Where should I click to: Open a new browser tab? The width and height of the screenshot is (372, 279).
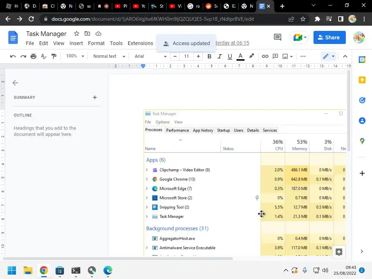[x=282, y=6]
